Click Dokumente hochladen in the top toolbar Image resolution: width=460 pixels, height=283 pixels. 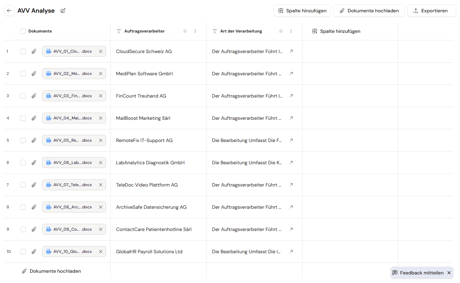click(x=369, y=11)
